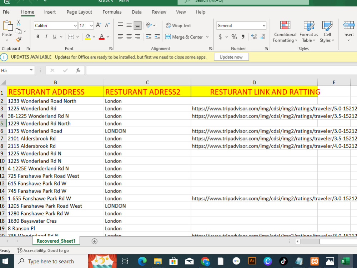
Task: Click the Borders icon
Action: click(71, 37)
